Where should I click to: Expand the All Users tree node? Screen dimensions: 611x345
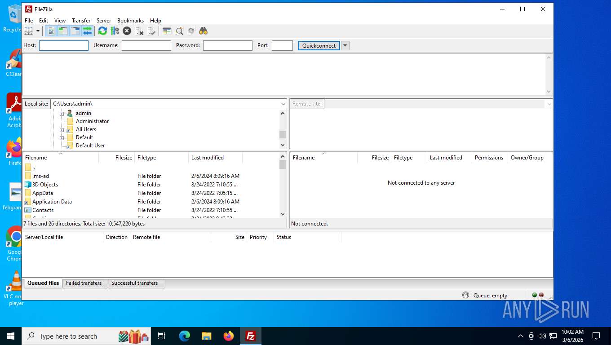[x=62, y=129]
